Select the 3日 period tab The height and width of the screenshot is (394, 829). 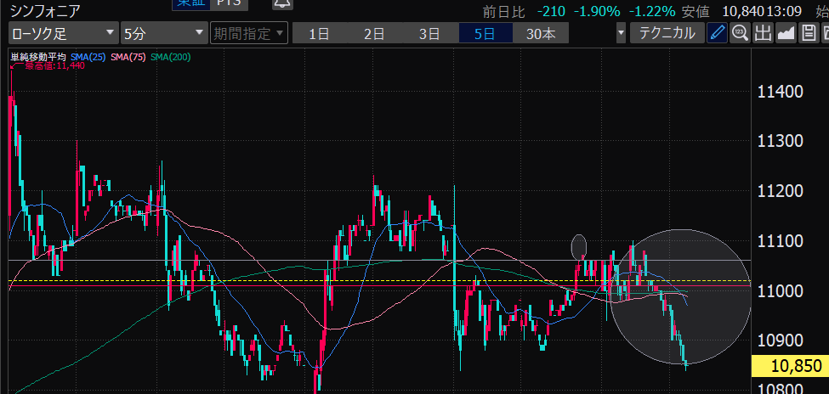pos(429,34)
